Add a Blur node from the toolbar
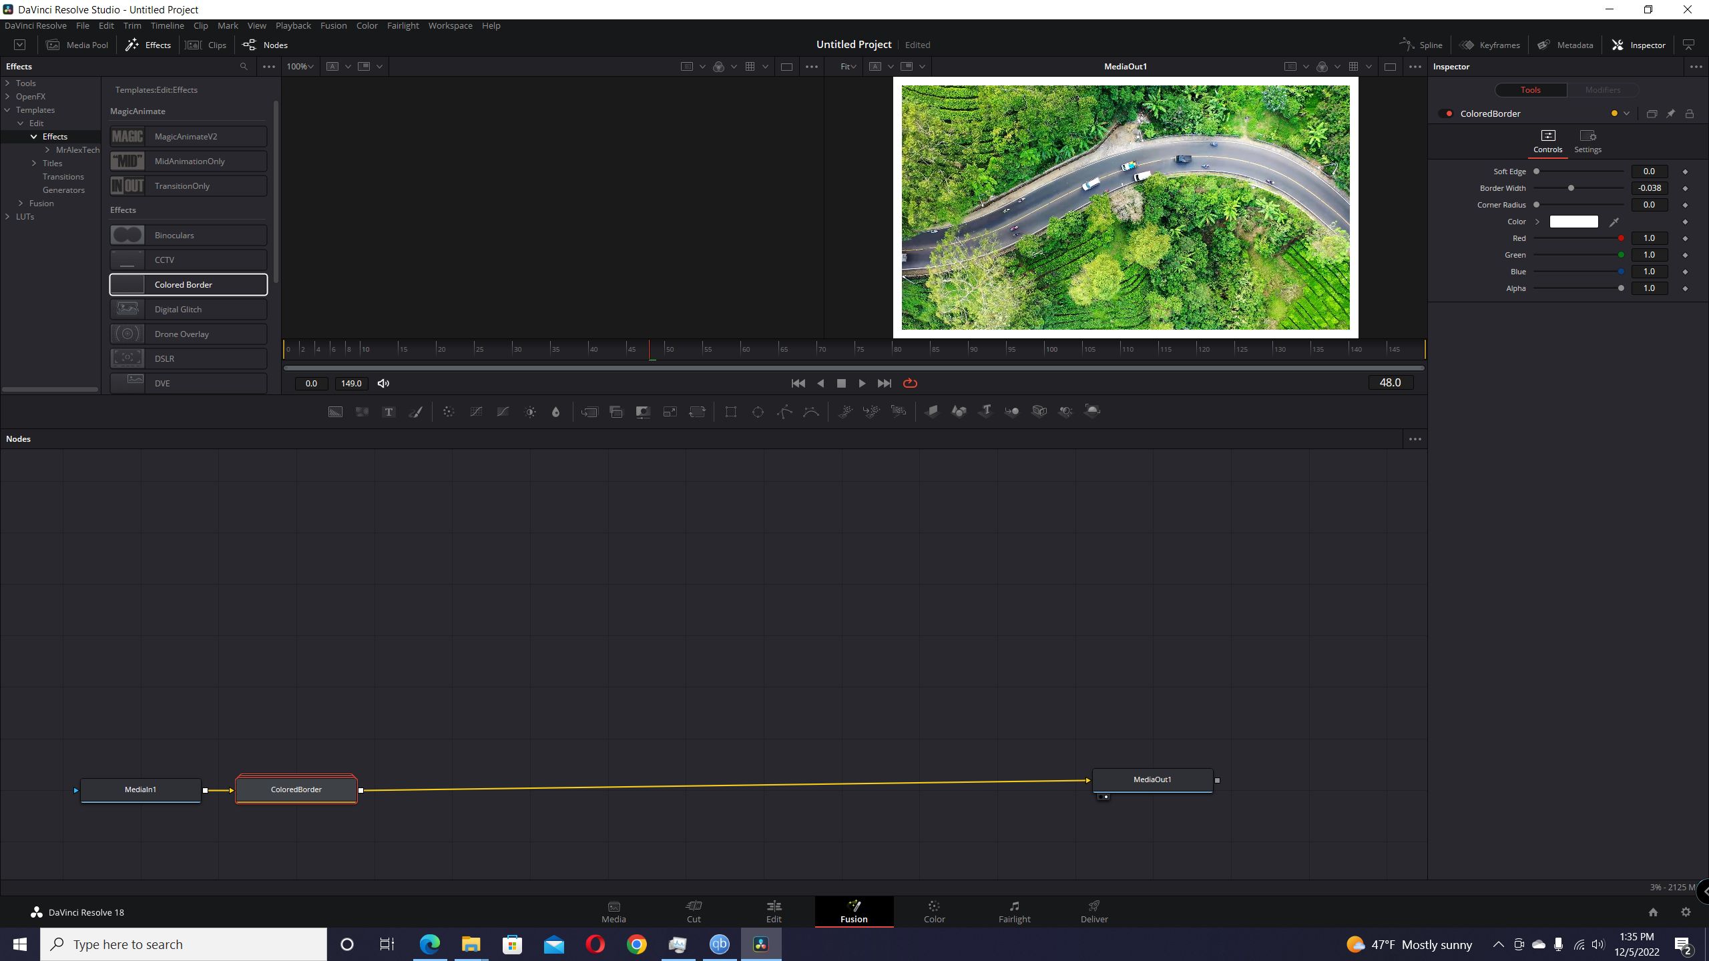 point(555,412)
